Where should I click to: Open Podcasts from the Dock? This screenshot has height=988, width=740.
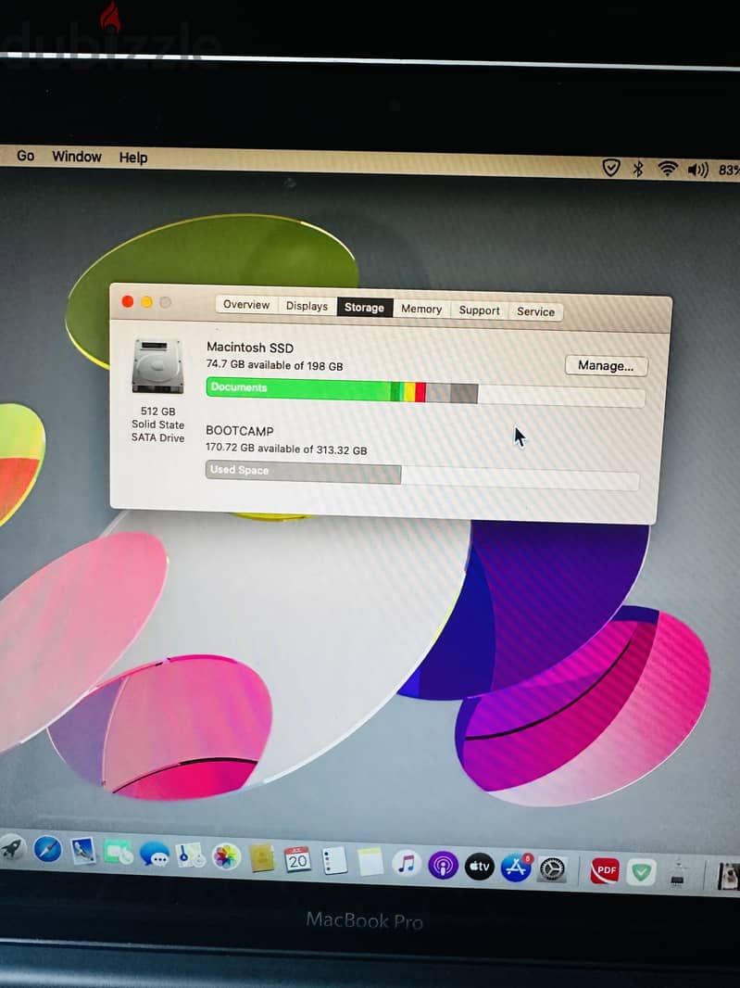coord(443,866)
